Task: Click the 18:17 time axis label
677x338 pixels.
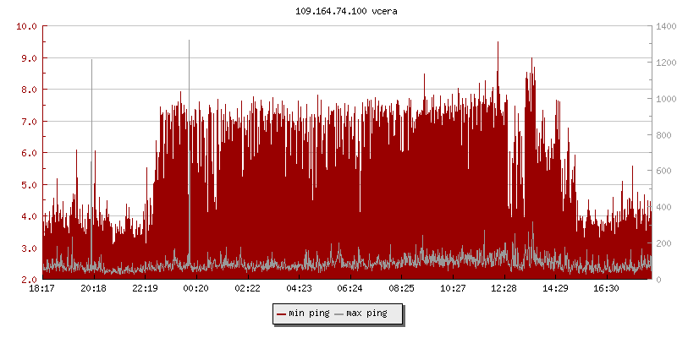Action: (42, 288)
